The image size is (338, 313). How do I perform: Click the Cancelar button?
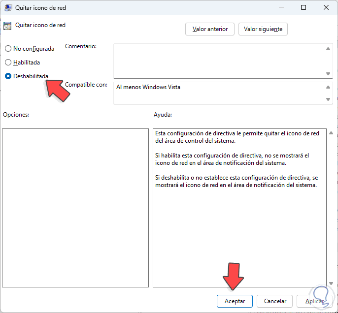point(274,301)
